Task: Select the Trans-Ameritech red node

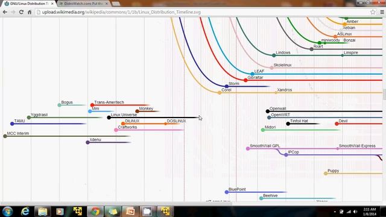Action: point(92,105)
